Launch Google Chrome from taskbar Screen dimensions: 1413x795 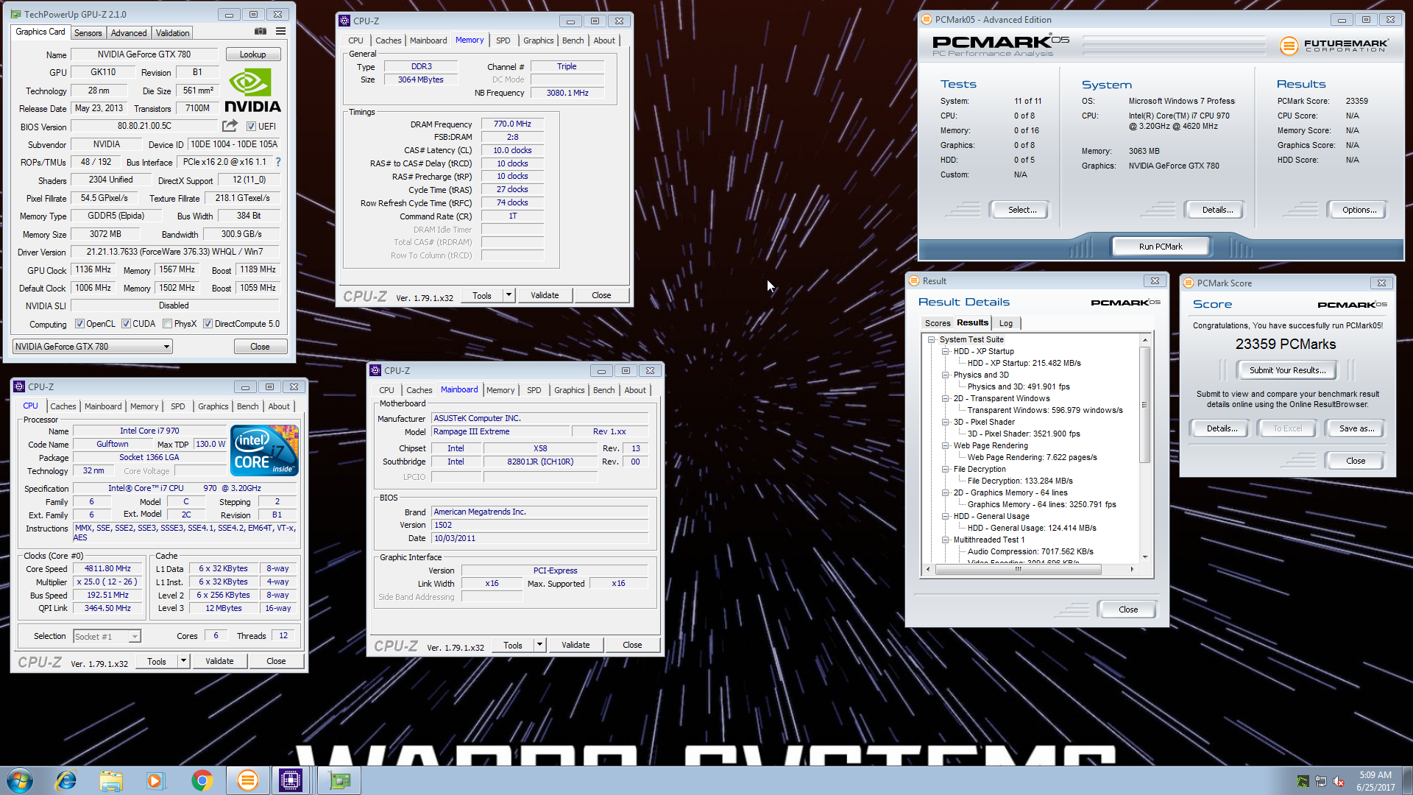pyautogui.click(x=202, y=780)
